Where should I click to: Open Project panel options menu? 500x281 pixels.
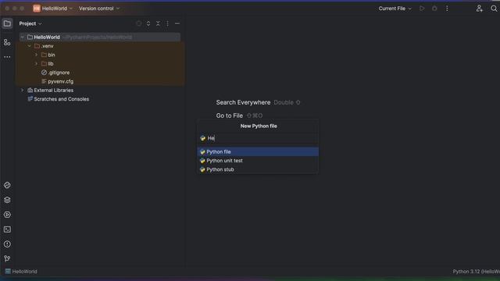coord(167,23)
